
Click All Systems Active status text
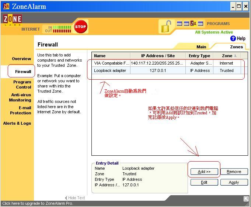(x=214, y=32)
